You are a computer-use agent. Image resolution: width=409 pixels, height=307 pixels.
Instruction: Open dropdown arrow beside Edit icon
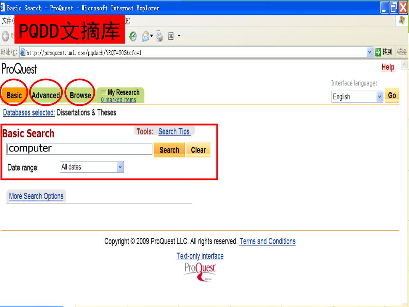[x=179, y=36]
